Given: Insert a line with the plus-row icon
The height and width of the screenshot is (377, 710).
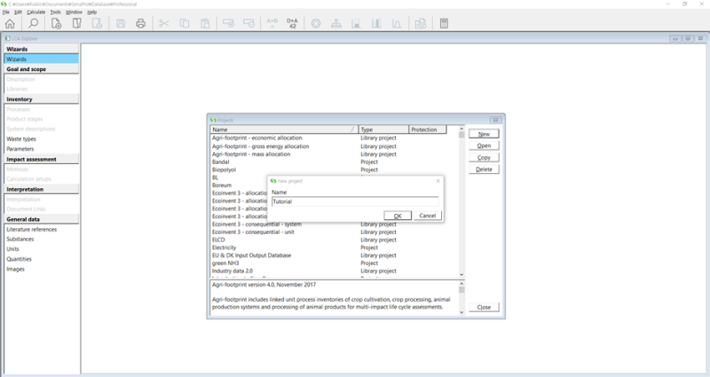Looking at the screenshot, I should click(228, 24).
